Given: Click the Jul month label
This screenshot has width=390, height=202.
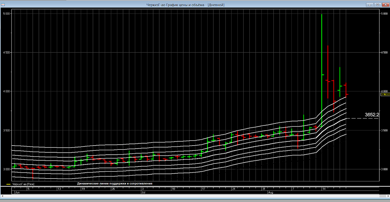Looking at the screenshot, I should coord(143,193).
